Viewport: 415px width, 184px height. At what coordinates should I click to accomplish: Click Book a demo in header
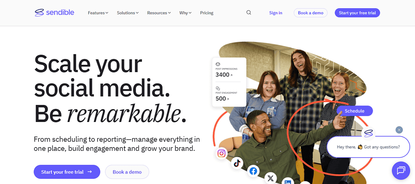[x=310, y=13]
